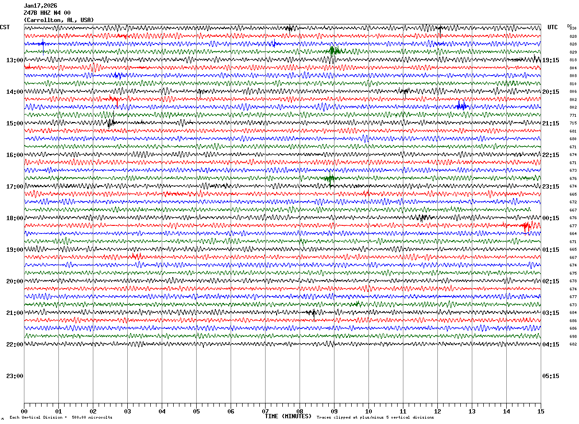Select the 13:00 CST time label
This screenshot has height=424, width=579.
[15, 60]
